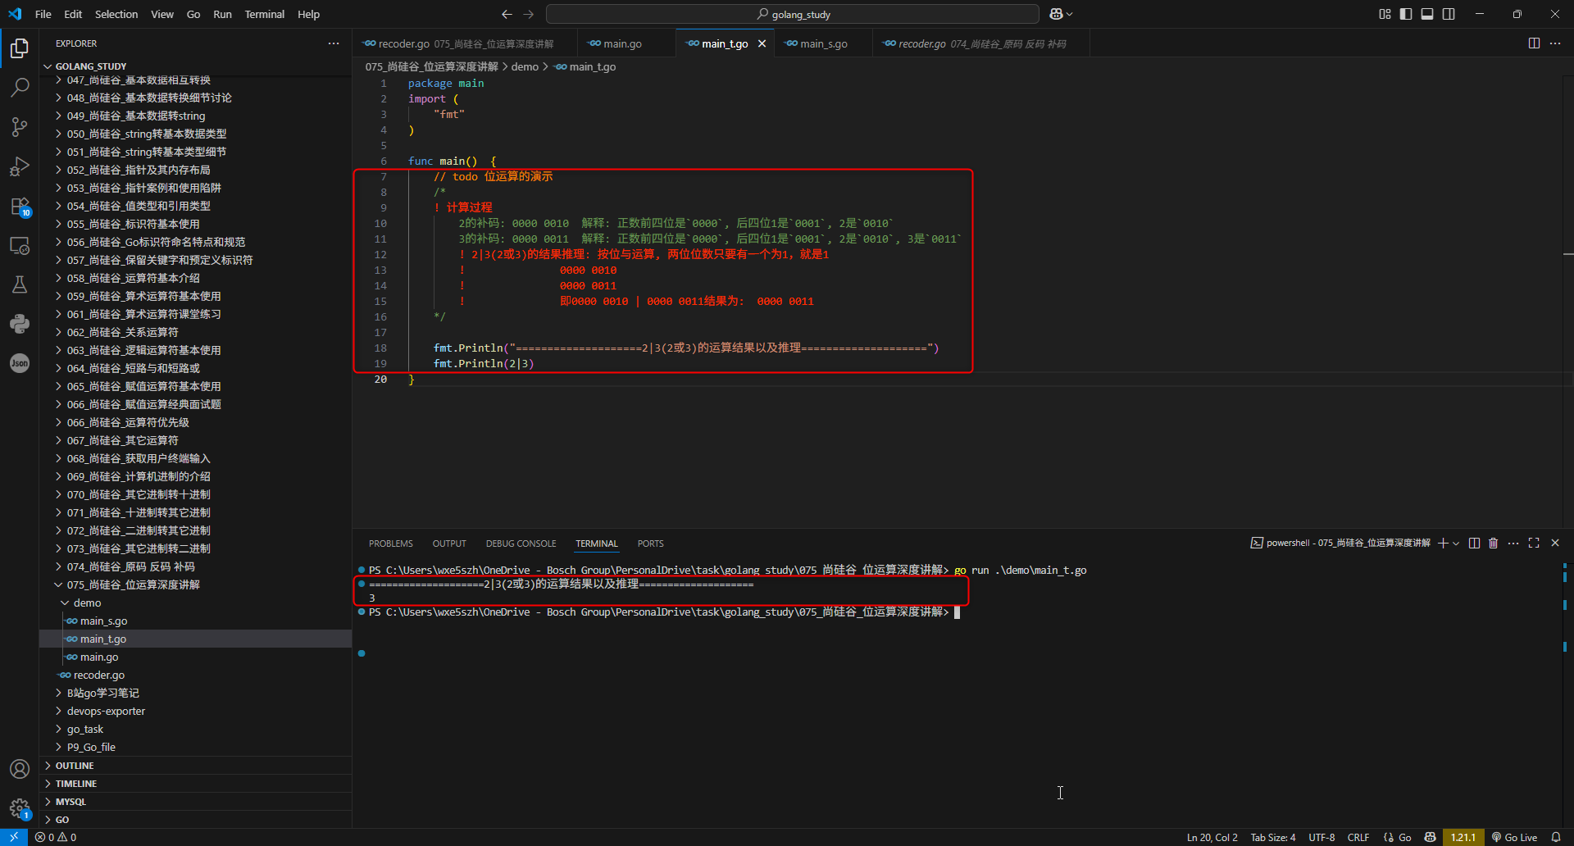The width and height of the screenshot is (1574, 846).
Task: Split the editor to the right
Action: coord(1534,43)
